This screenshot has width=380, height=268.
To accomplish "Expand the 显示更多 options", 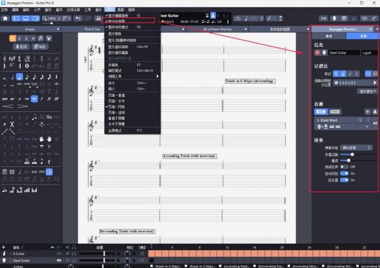I will click(367, 90).
